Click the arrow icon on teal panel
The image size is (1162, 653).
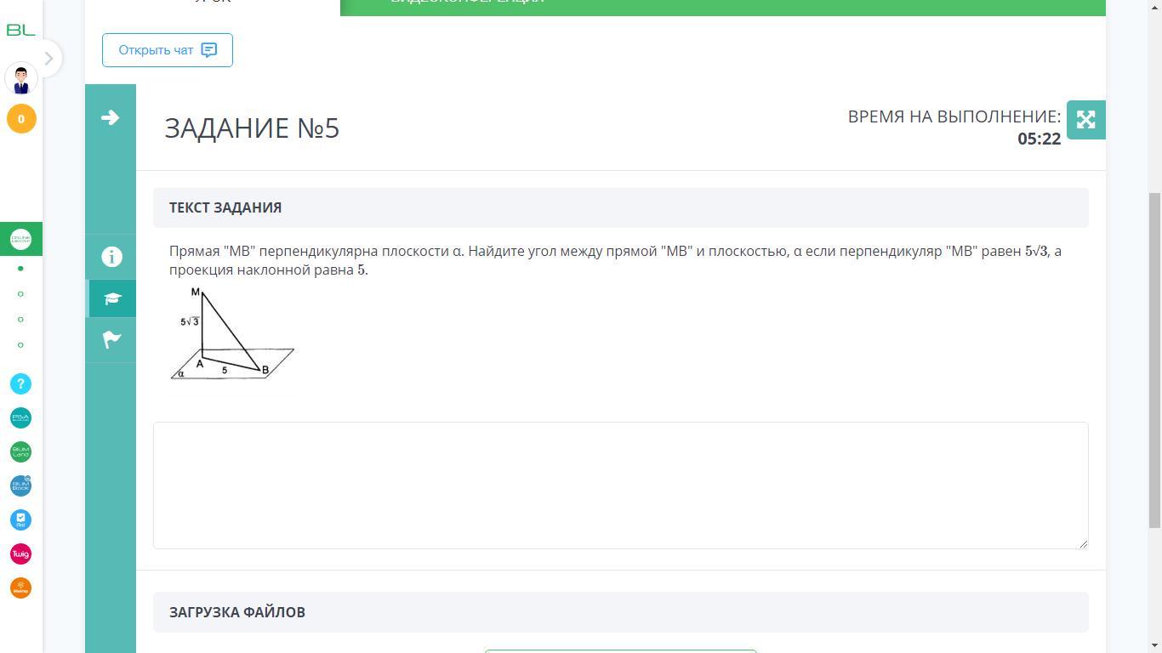coord(110,117)
